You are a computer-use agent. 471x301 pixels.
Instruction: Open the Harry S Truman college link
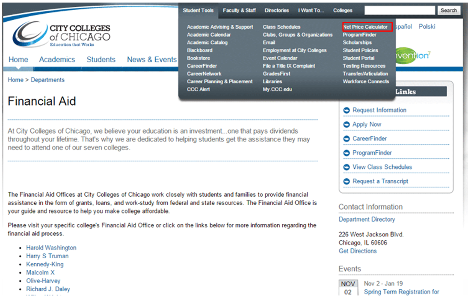coord(47,256)
